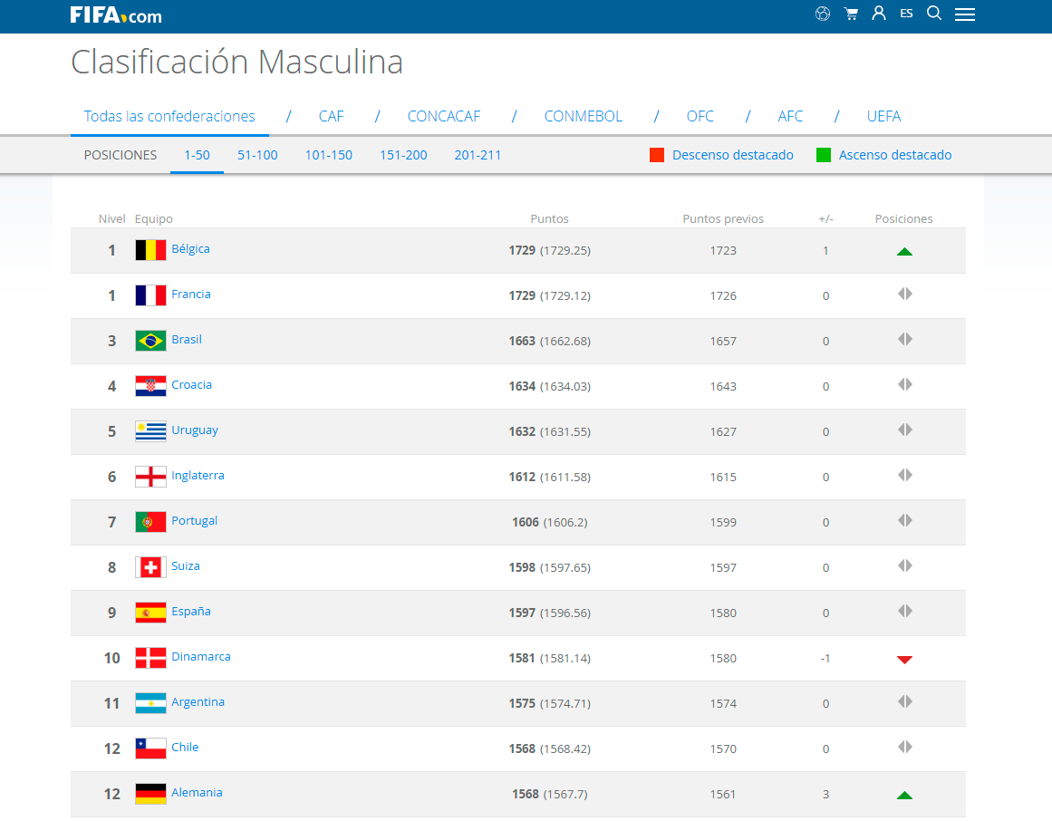Open the Alemania team link
This screenshot has height=821, width=1052.
(197, 793)
